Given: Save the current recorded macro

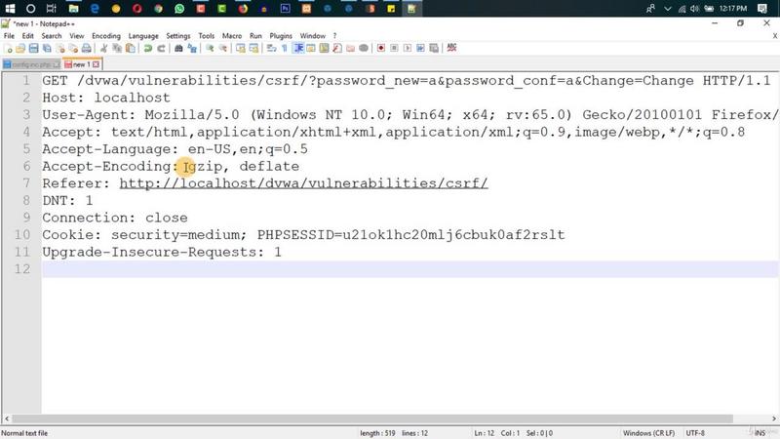Looking at the screenshot, I should tap(434, 48).
